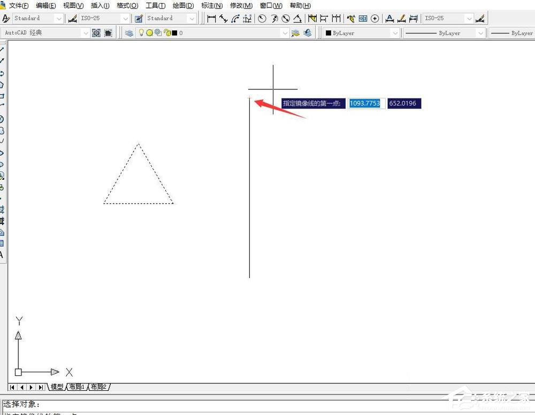Toggle layer 0 on/off lightbulb
535x415 pixels.
click(141, 33)
